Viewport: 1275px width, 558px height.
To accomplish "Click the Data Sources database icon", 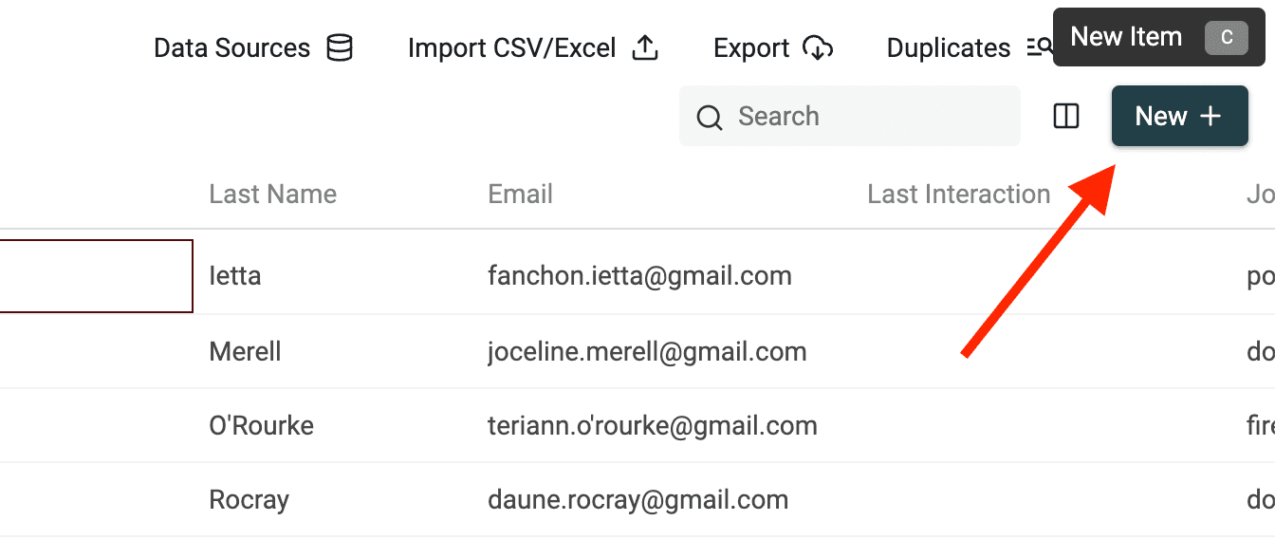I will [x=340, y=48].
